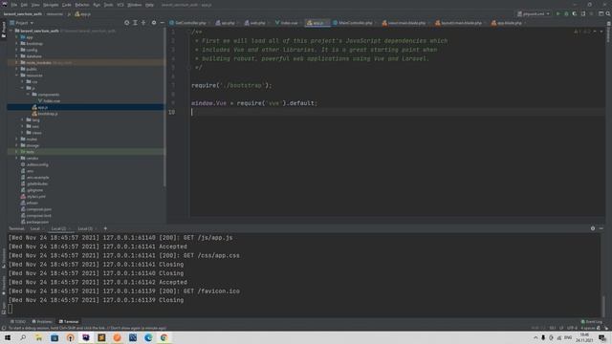Open Microsoft Edge from the taskbar

pyautogui.click(x=148, y=337)
